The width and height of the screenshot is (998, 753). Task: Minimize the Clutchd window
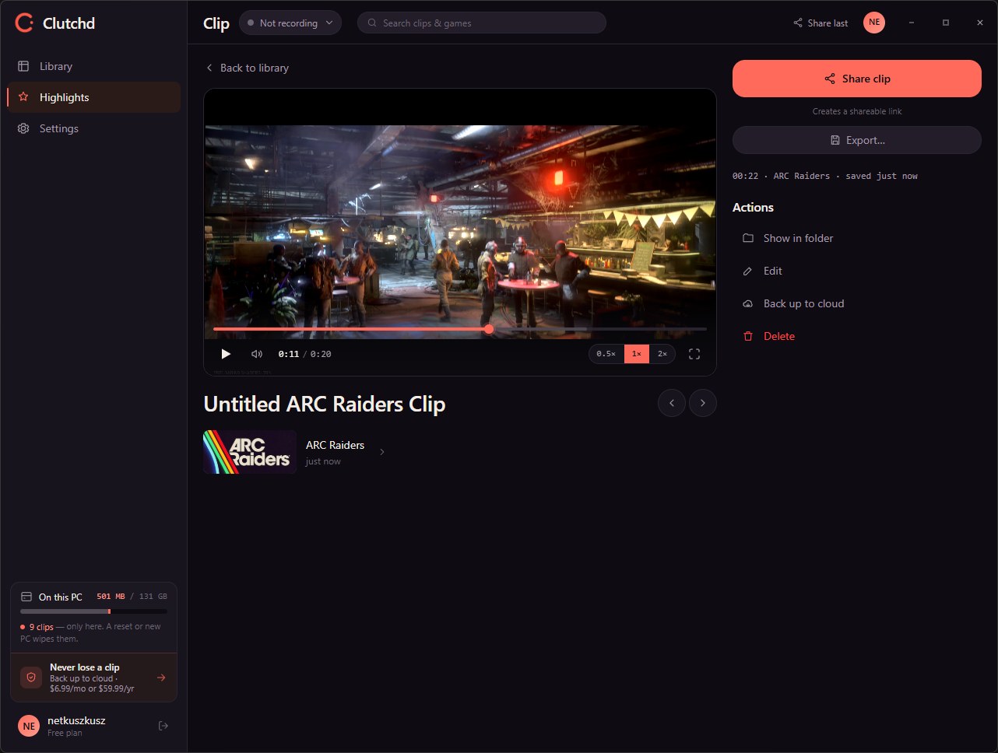click(912, 23)
